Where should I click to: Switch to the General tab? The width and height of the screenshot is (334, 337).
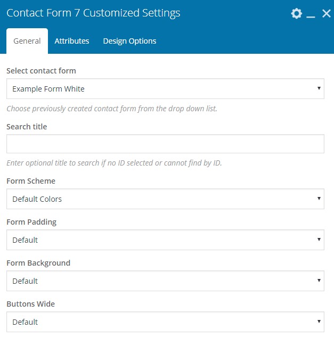coord(27,41)
